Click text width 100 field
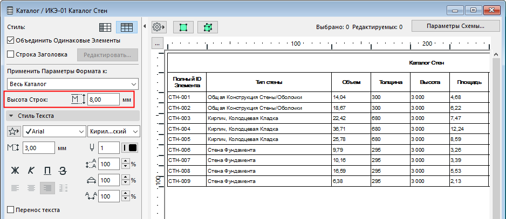Image resolution: width=506 pixels, height=219 pixels. point(109,180)
